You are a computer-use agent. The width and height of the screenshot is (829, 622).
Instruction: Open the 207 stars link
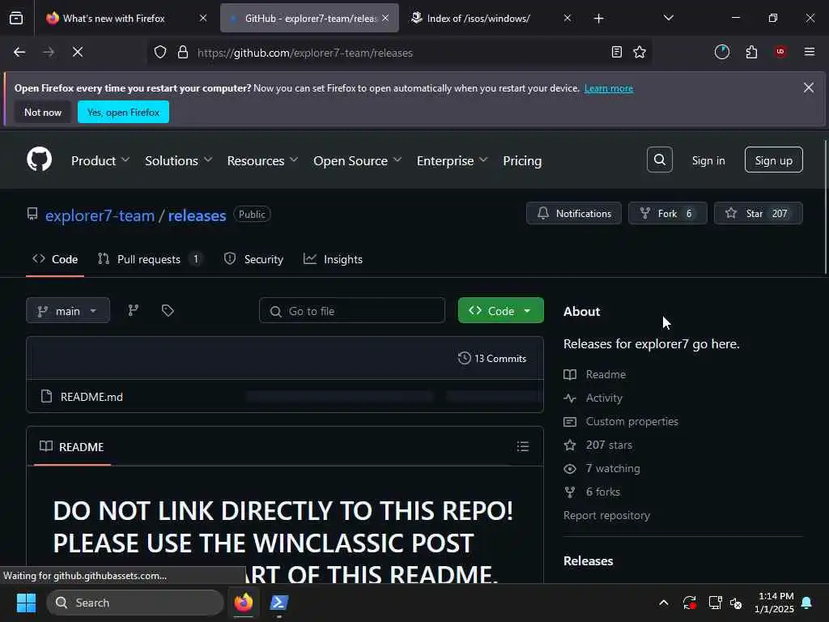pyautogui.click(x=609, y=445)
